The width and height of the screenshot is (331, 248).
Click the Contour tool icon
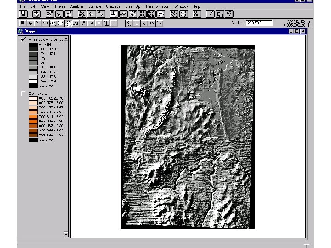click(x=129, y=23)
